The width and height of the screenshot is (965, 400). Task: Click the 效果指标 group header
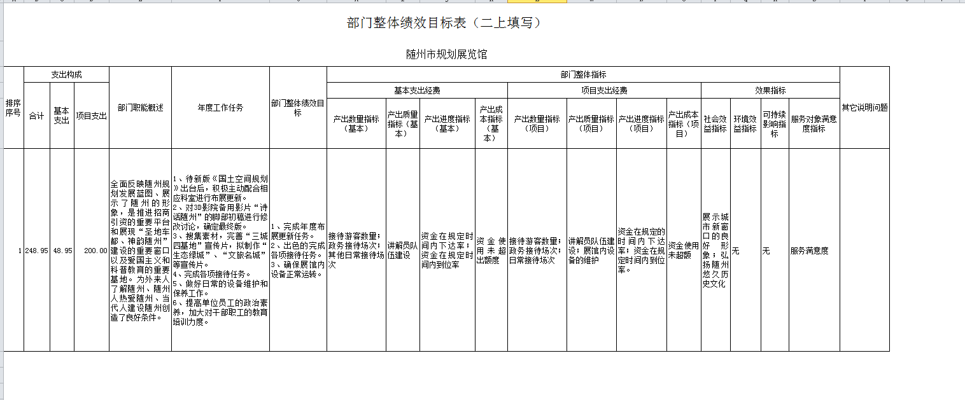pos(770,90)
